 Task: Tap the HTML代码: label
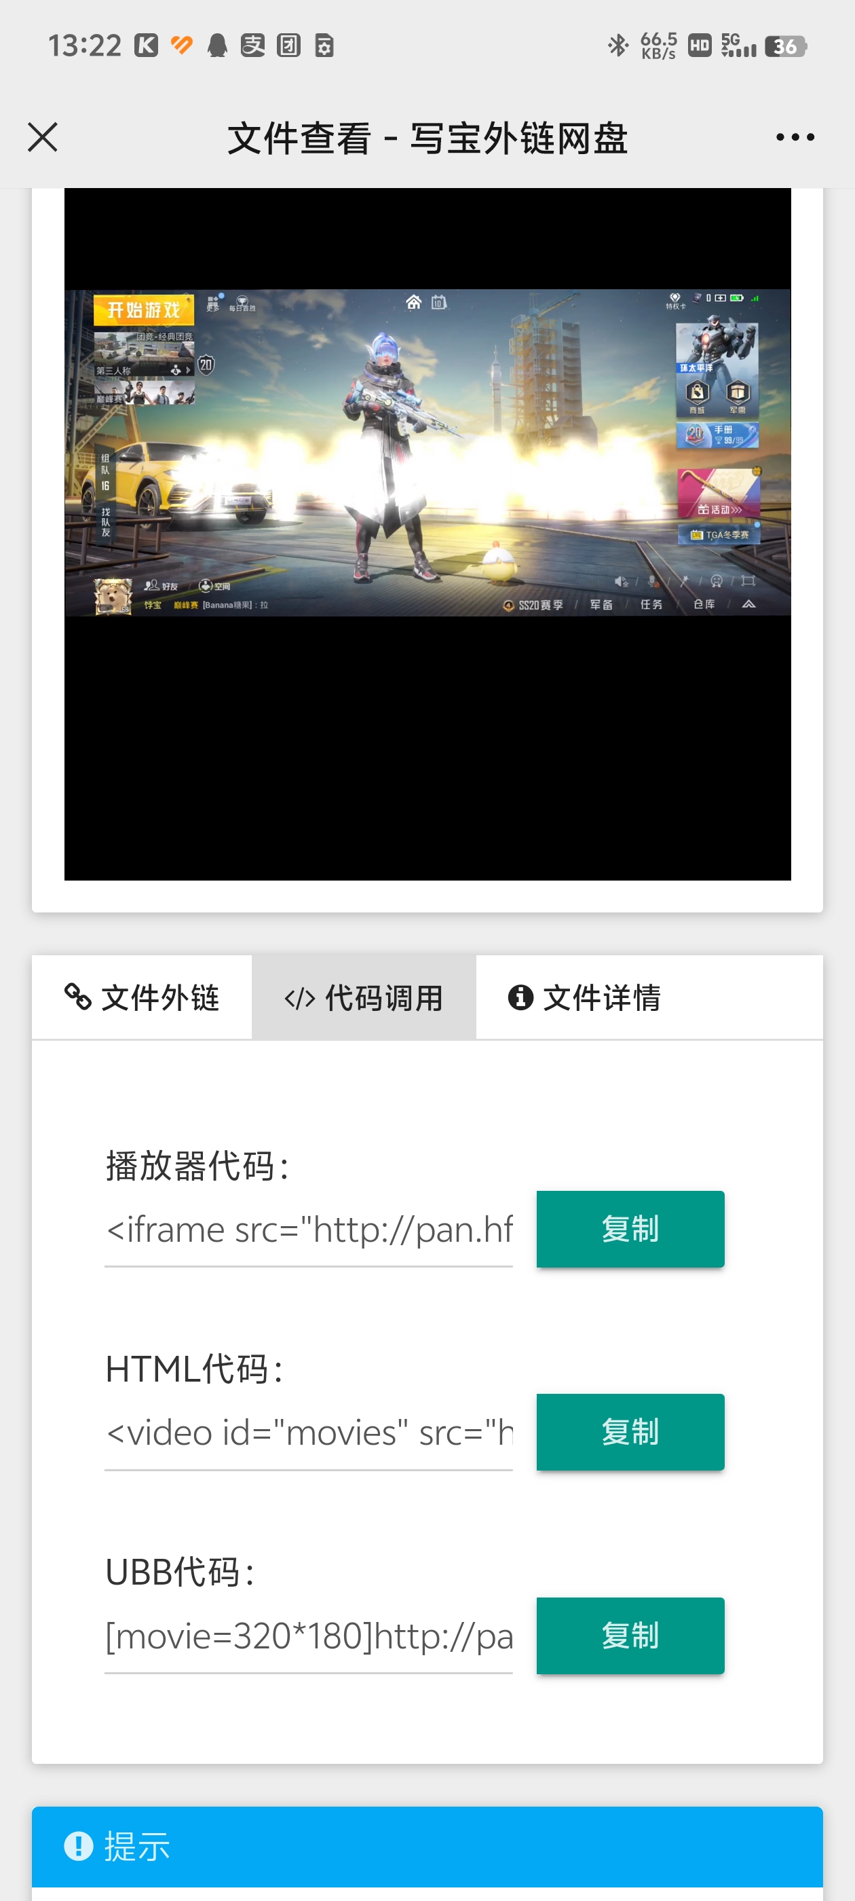(x=195, y=1369)
